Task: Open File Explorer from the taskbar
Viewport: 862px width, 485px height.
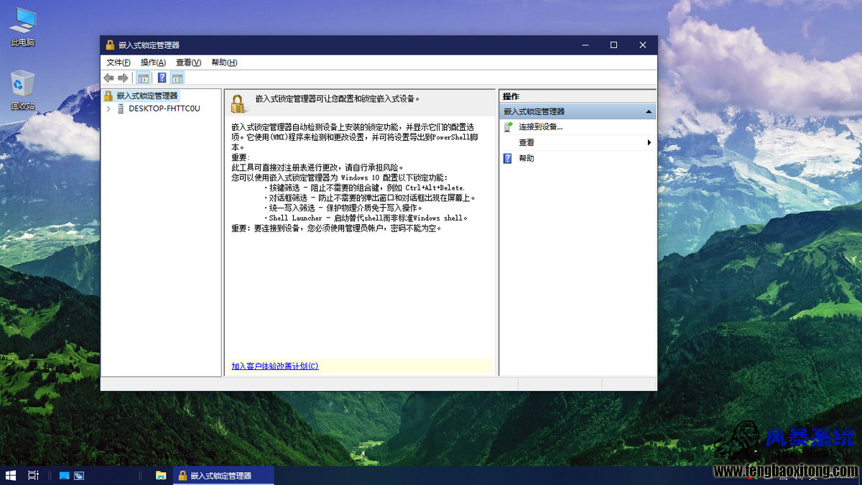Action: point(161,475)
